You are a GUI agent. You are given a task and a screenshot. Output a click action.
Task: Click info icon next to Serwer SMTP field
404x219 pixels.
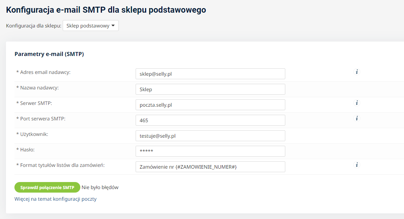point(356,103)
